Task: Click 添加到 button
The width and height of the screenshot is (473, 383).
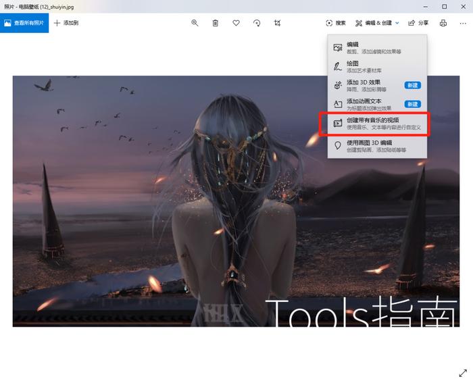Action: (66, 23)
